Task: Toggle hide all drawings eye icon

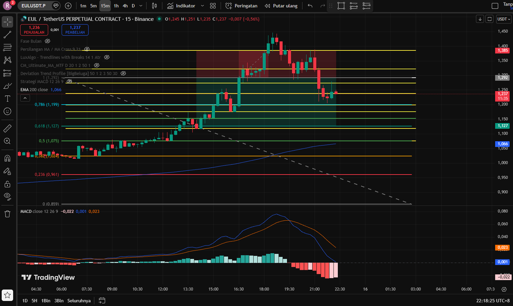Action: [7, 196]
